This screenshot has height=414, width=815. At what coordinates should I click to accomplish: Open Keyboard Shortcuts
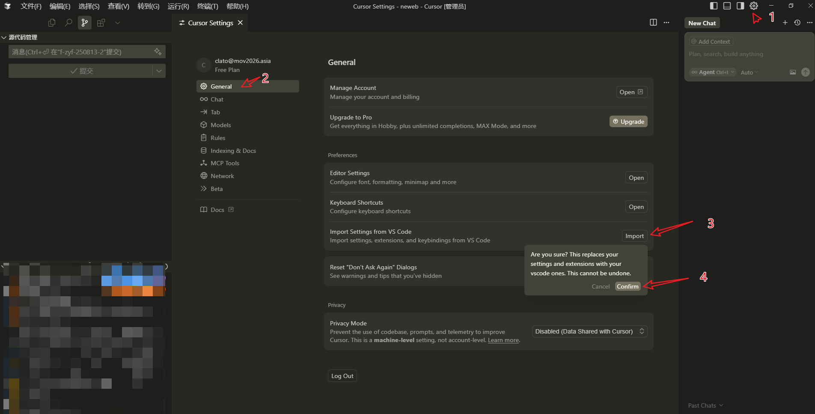(636, 207)
